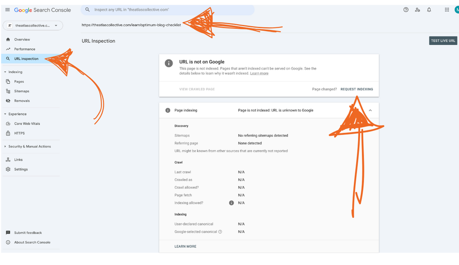459x265 pixels.
Task: Open the users and permissions icon
Action: pyautogui.click(x=417, y=10)
